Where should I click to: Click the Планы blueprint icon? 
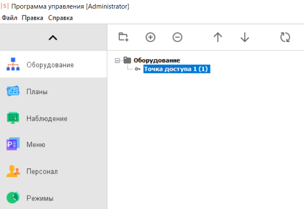(13, 91)
